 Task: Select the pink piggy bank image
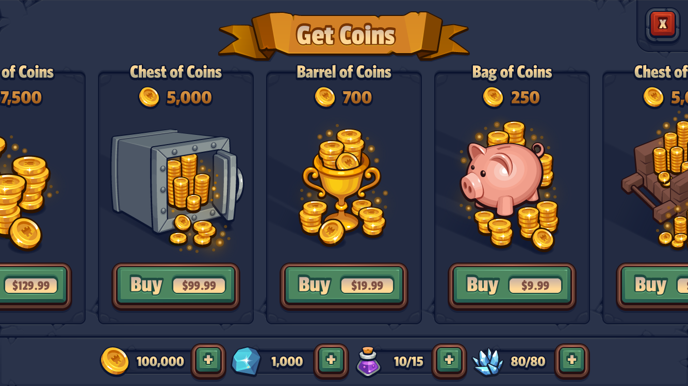click(x=508, y=185)
